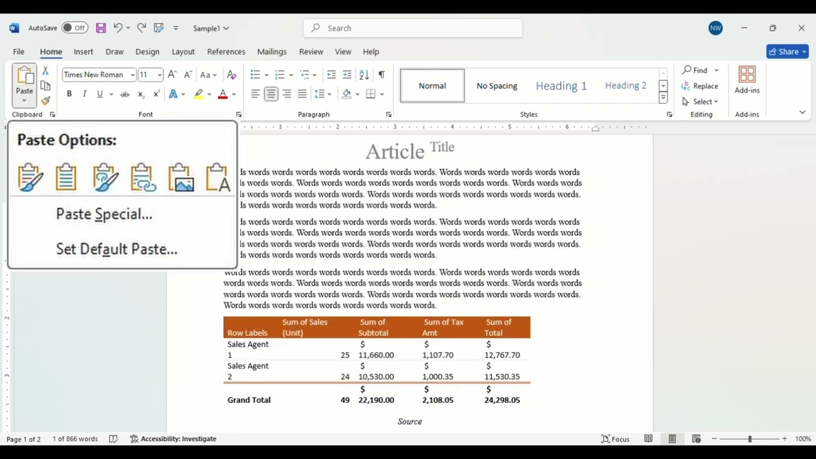This screenshot has height=459, width=816.
Task: Open the File tab
Action: coord(18,52)
